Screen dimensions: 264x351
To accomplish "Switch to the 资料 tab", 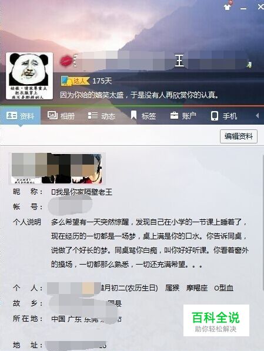I will coord(20,116).
